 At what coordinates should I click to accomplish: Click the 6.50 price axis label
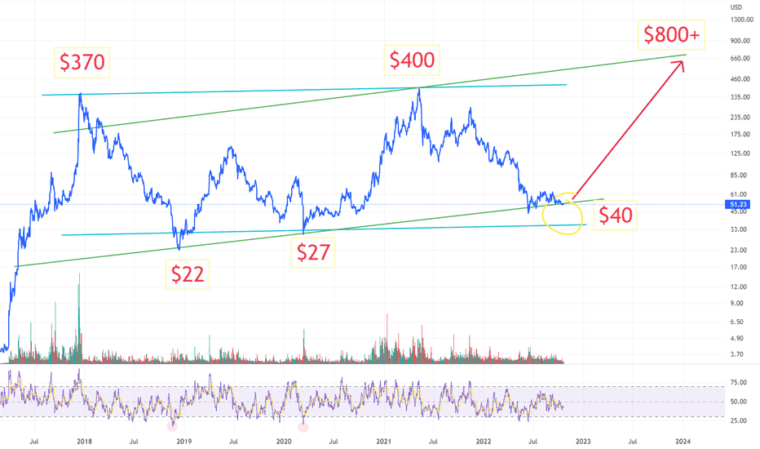coord(737,322)
